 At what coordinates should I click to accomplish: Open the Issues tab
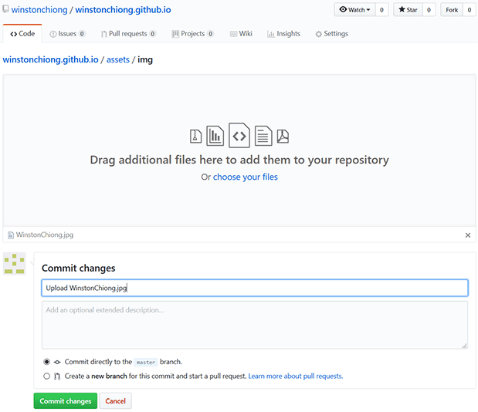(x=67, y=33)
